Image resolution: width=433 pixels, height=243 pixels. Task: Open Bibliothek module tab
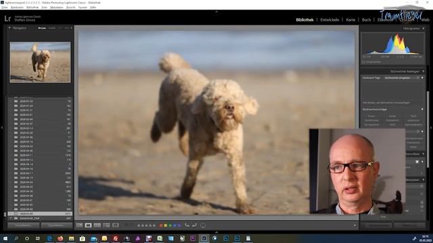pos(304,20)
